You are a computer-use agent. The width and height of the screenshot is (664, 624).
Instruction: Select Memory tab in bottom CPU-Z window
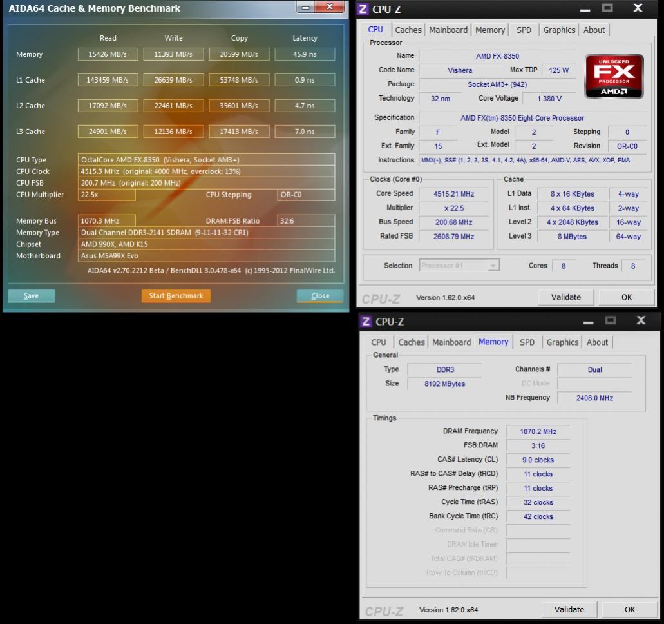pyautogui.click(x=493, y=342)
